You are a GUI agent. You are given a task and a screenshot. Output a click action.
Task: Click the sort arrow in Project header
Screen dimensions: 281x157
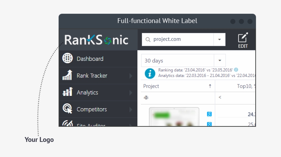210,86
